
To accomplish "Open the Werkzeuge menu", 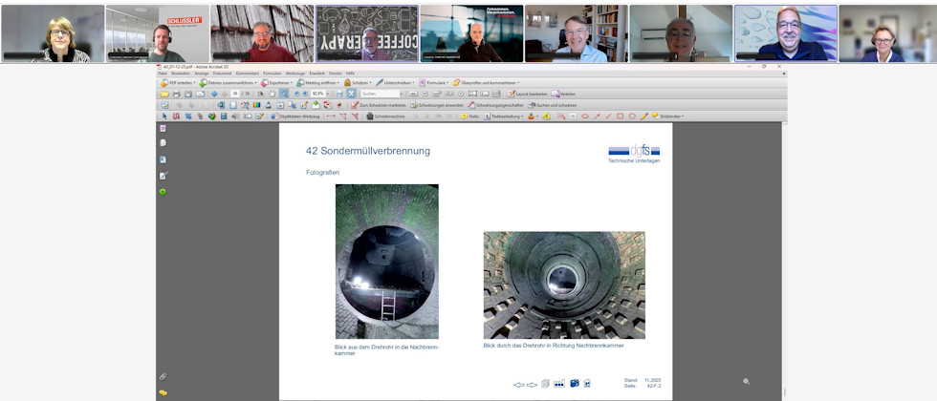I will click(x=294, y=73).
